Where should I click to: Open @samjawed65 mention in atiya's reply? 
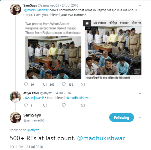[x=36, y=98]
